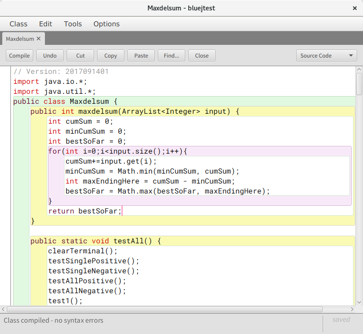Click the 'int maxEndingHere' line
Image resolution: width=363 pixels, height=334 pixels.
[150, 181]
